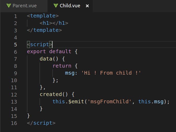The image size is (176, 132).
Task: Place cursor on opening template tag
Action: [43, 16]
